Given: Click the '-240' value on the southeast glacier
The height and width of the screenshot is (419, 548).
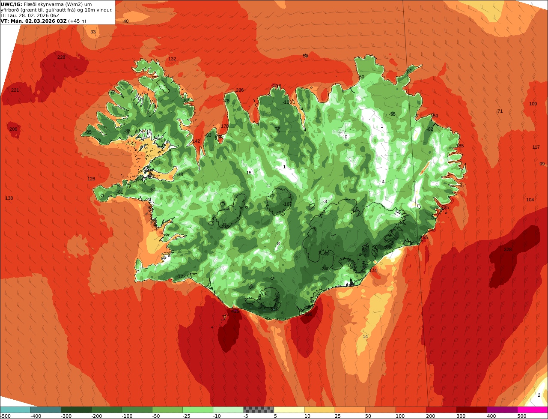Looking at the screenshot, I should [x=325, y=269].
